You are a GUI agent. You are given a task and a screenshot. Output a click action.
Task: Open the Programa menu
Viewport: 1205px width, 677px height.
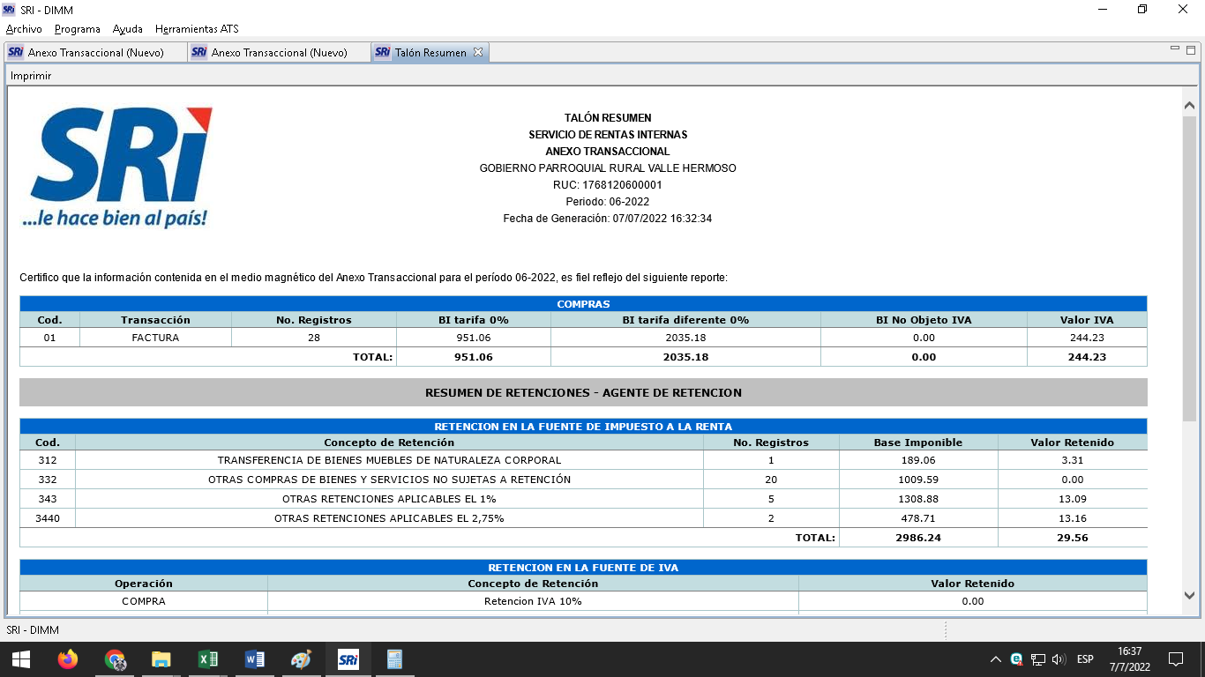click(x=78, y=29)
